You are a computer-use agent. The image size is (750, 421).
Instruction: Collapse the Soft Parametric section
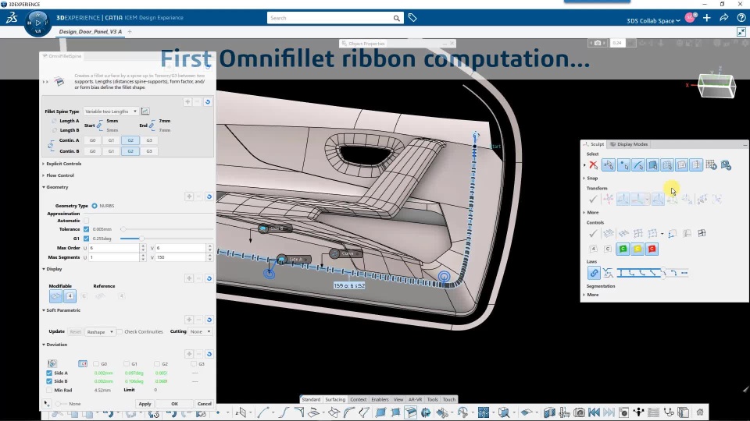pos(61,310)
